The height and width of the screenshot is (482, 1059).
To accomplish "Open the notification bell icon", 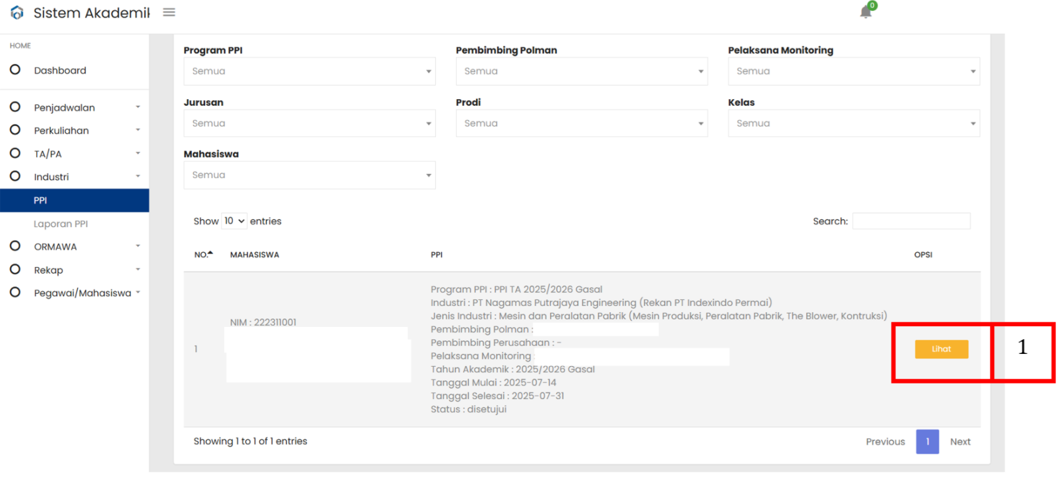I will pyautogui.click(x=866, y=12).
